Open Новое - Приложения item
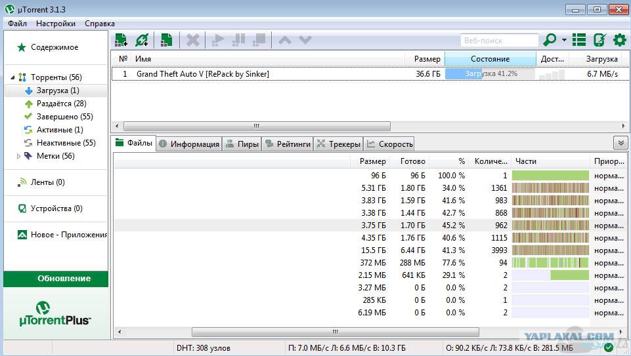631x356 pixels. (x=62, y=235)
